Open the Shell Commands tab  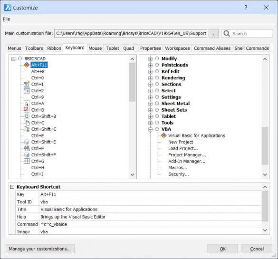pyautogui.click(x=251, y=48)
